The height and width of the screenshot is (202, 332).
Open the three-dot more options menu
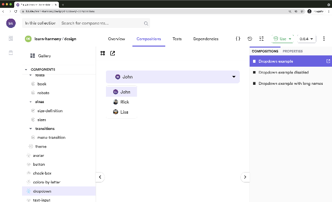coord(324,39)
